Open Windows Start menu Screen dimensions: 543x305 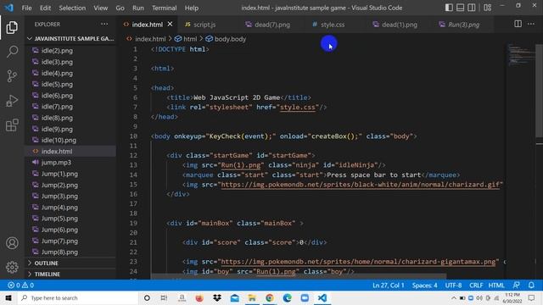(8, 297)
